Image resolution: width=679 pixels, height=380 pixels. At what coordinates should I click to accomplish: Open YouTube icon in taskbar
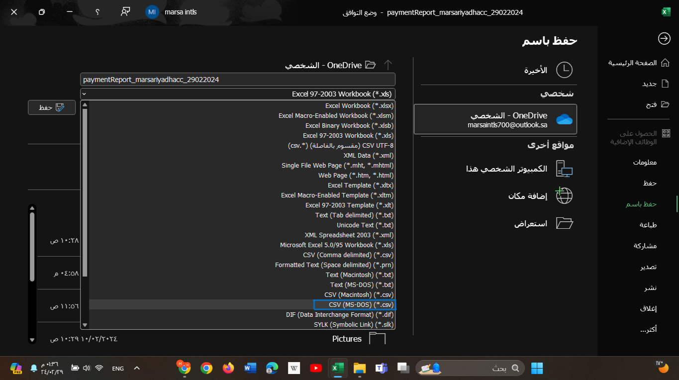[315, 368]
